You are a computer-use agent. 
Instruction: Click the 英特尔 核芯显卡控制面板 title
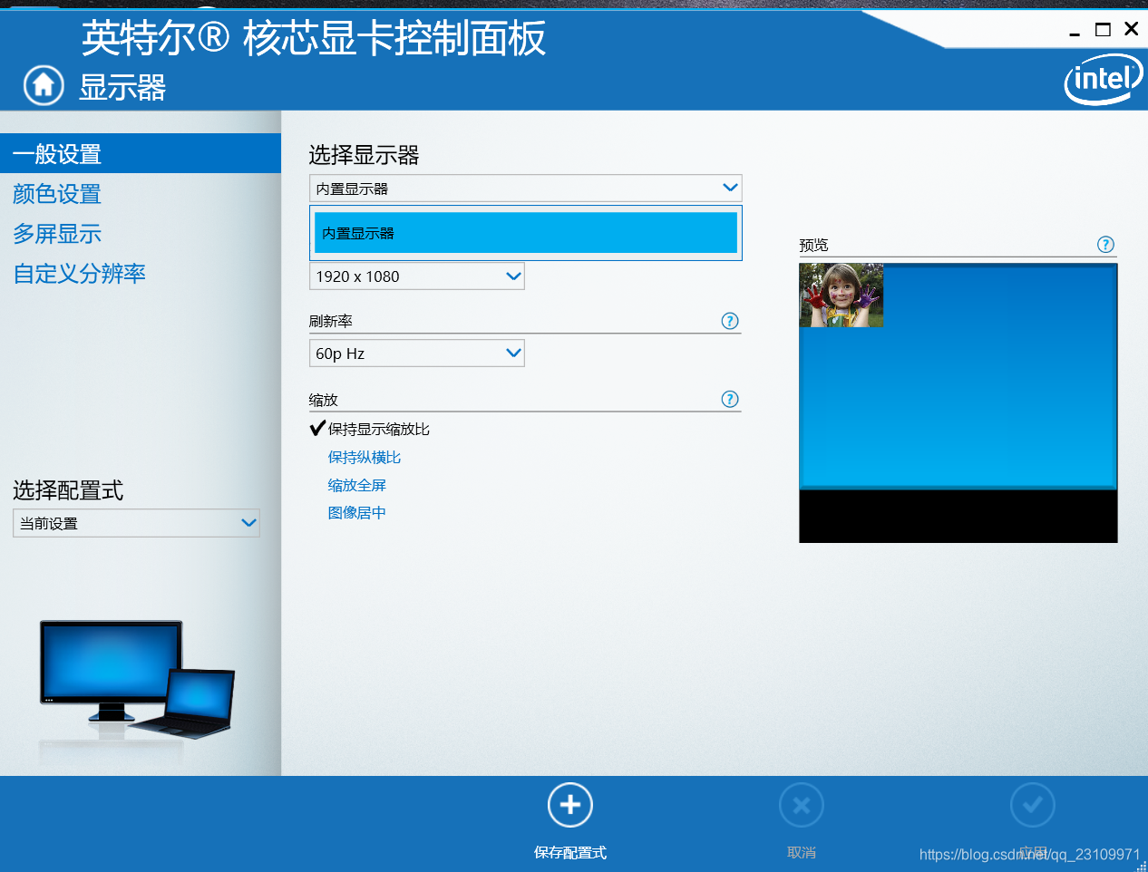[x=314, y=38]
